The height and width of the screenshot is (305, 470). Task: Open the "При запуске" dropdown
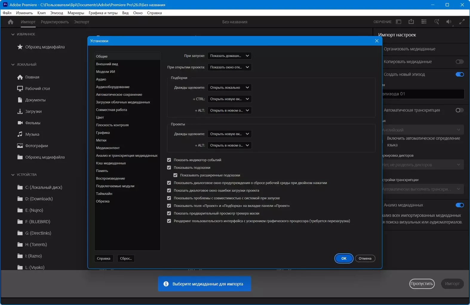pos(229,56)
